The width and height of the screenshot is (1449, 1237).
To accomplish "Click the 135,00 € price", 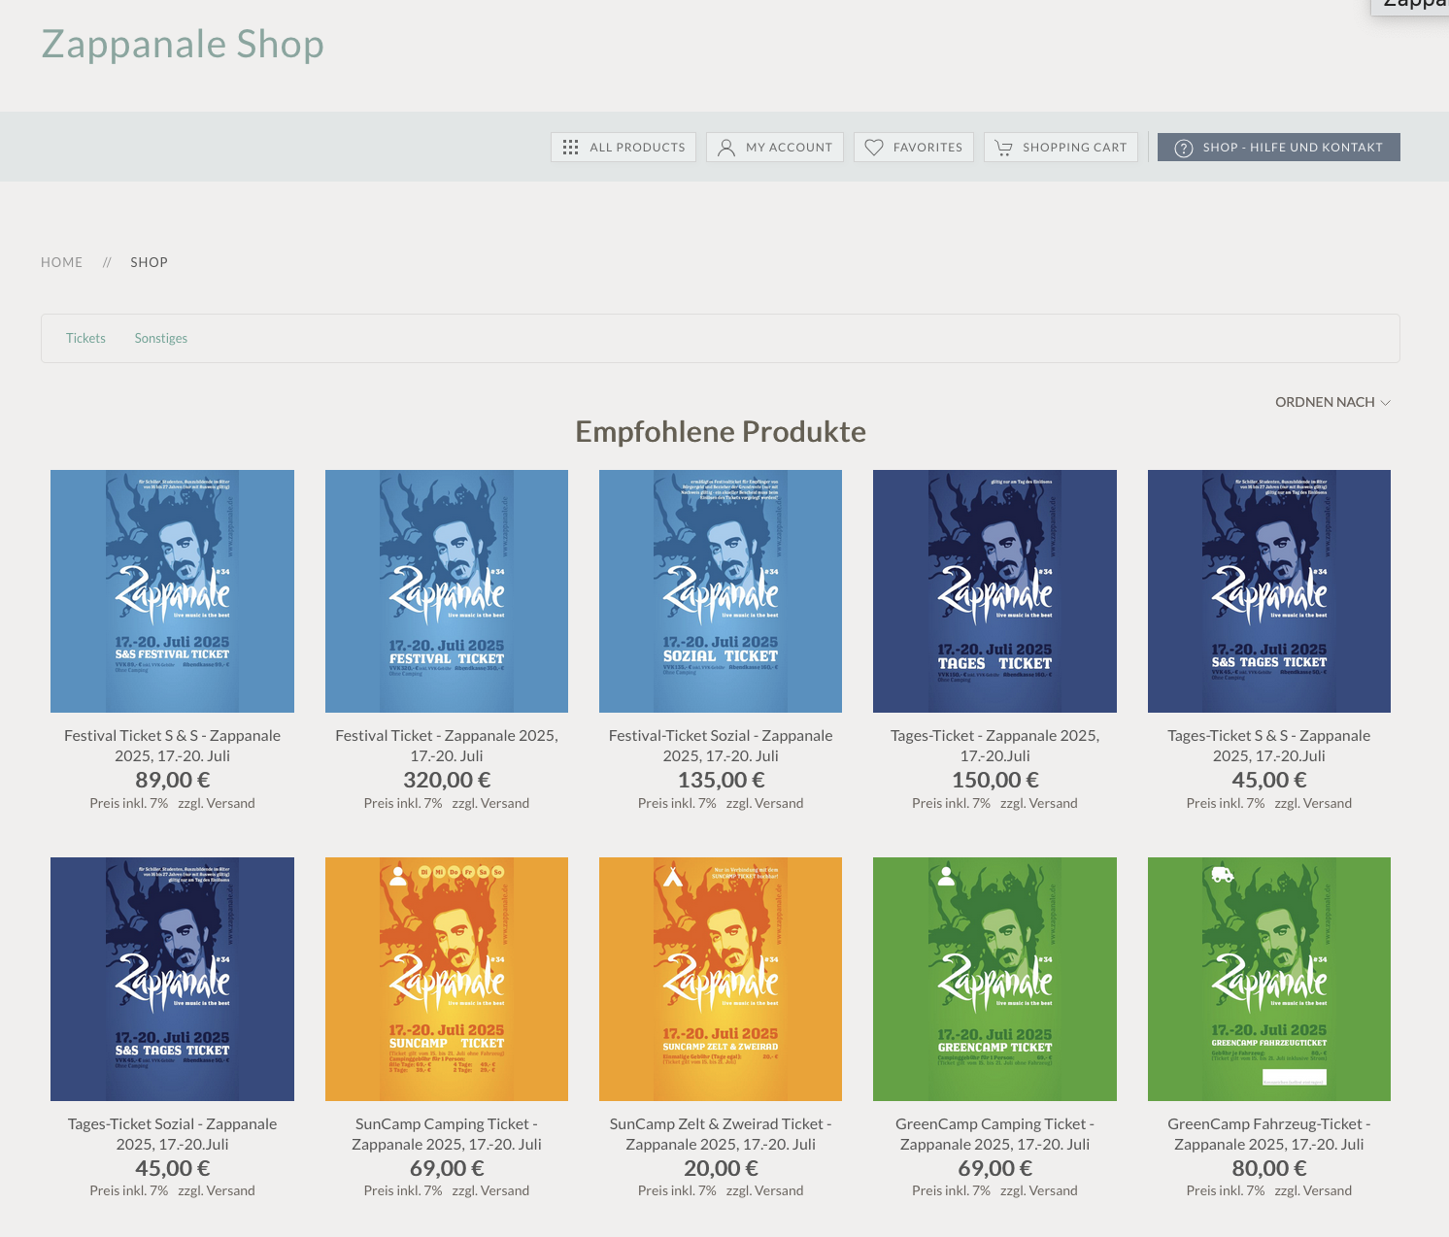I will [x=721, y=780].
